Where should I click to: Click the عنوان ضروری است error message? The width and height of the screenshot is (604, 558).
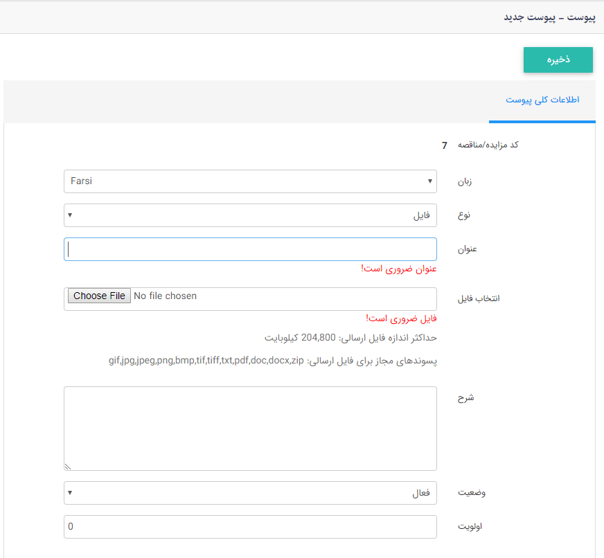point(398,269)
